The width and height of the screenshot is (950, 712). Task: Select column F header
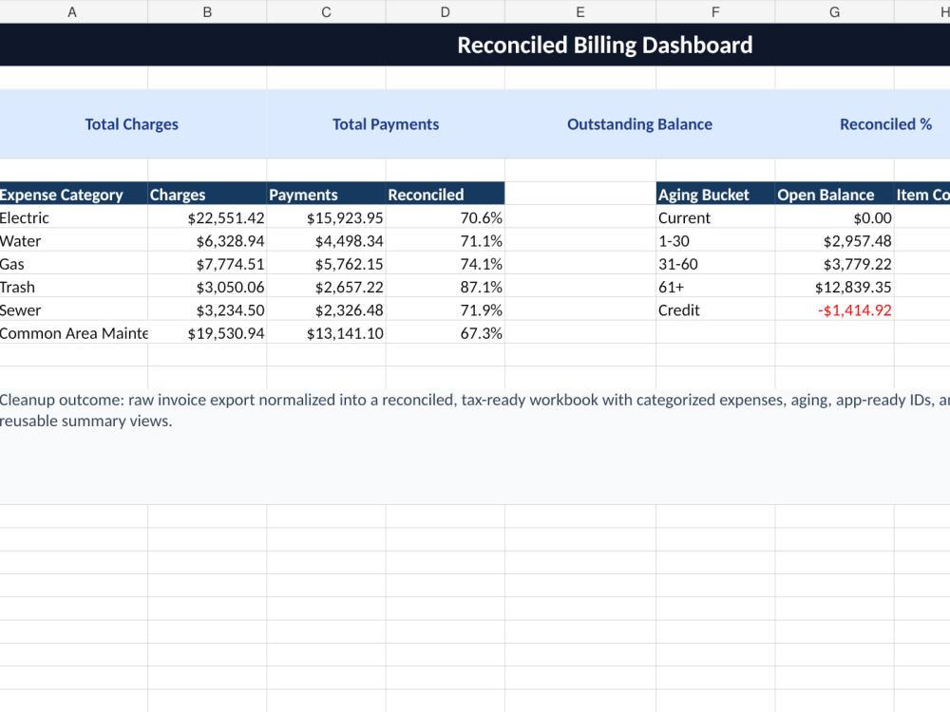pos(715,11)
